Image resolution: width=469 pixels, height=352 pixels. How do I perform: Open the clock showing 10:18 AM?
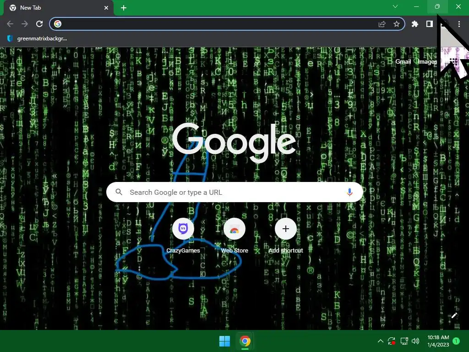tap(438, 341)
